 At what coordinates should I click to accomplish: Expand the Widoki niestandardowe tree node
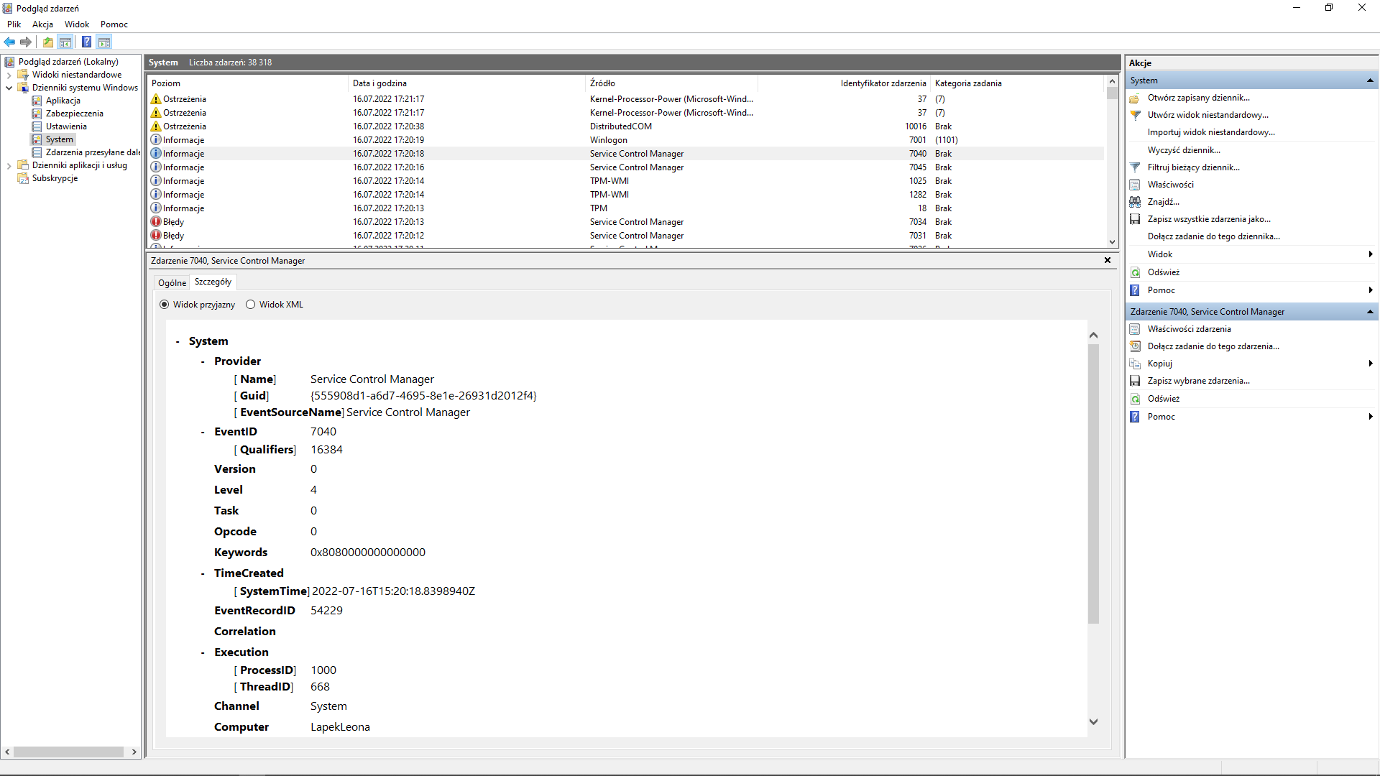9,75
